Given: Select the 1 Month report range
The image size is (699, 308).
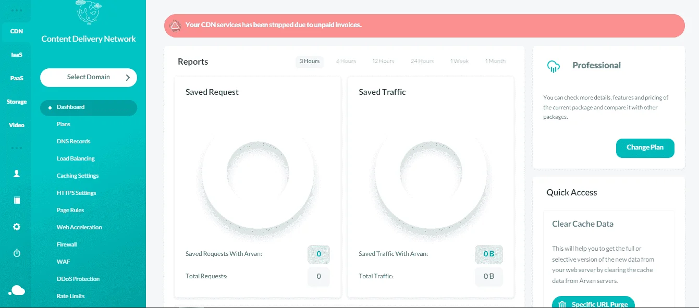Looking at the screenshot, I should (495, 61).
